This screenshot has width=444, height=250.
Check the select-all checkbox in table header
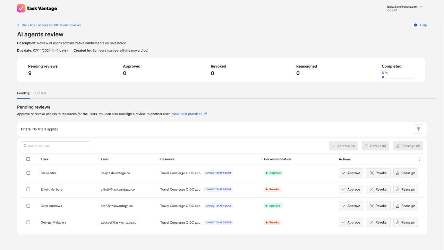[x=28, y=159]
